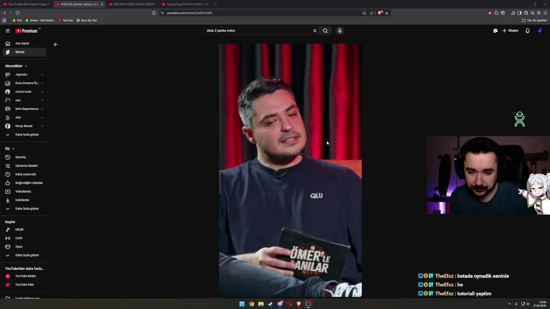The image size is (550, 309).
Task: Click the Shorts video to pause
Action: pyautogui.click(x=290, y=170)
